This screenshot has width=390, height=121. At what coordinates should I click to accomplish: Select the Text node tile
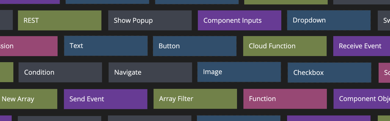point(106,46)
